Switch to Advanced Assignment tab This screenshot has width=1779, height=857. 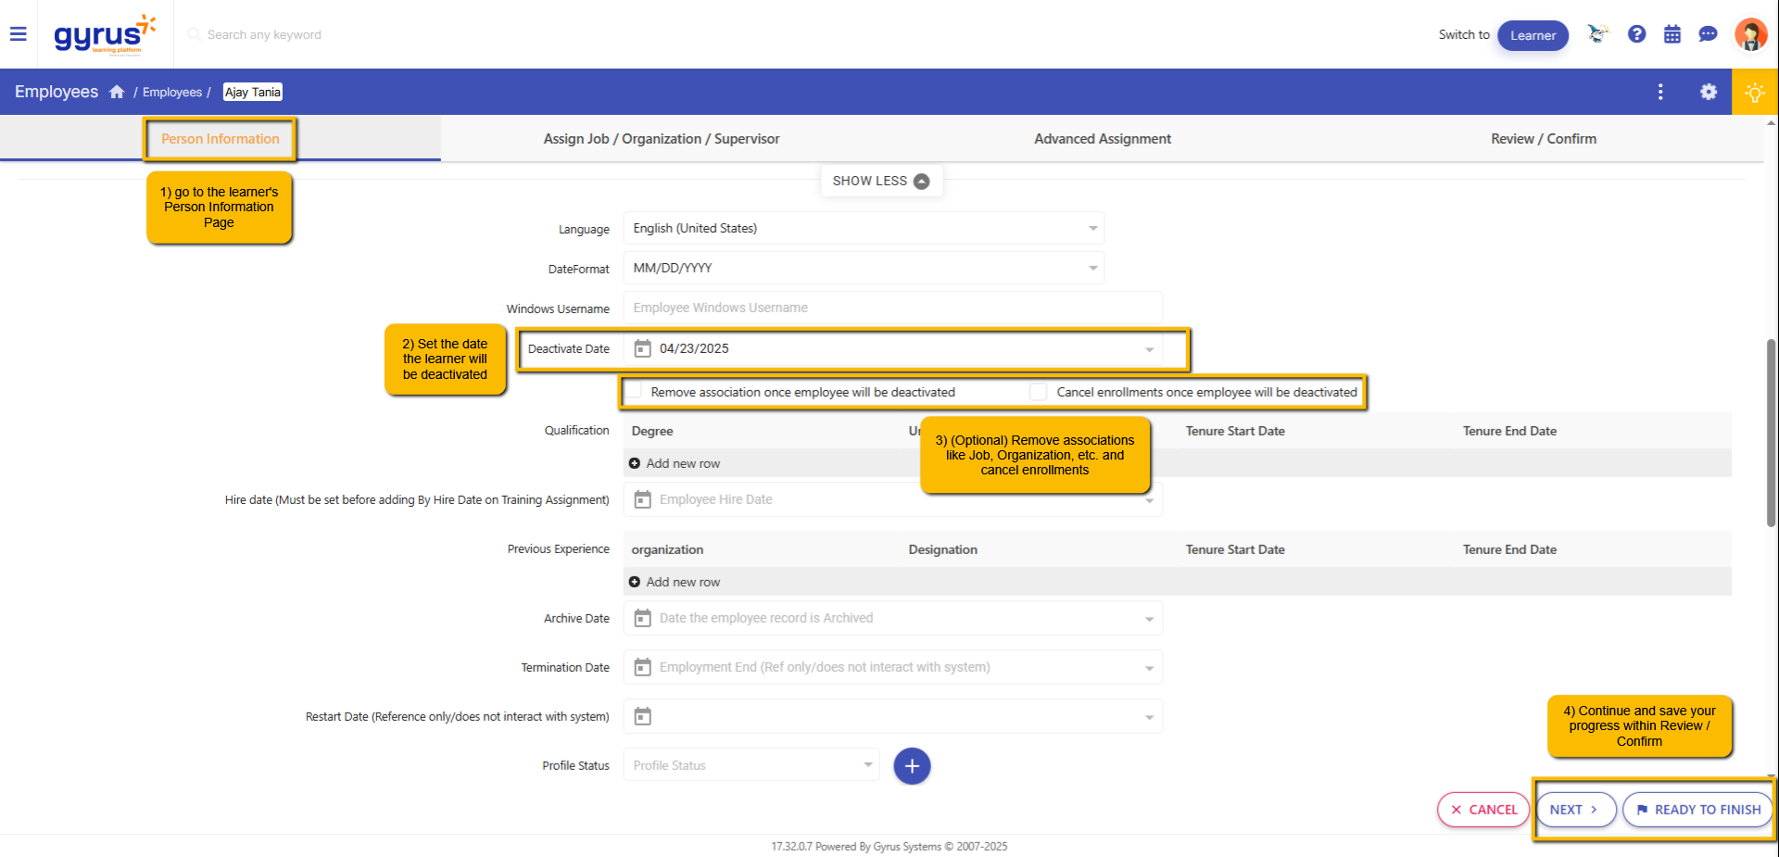[1102, 139]
